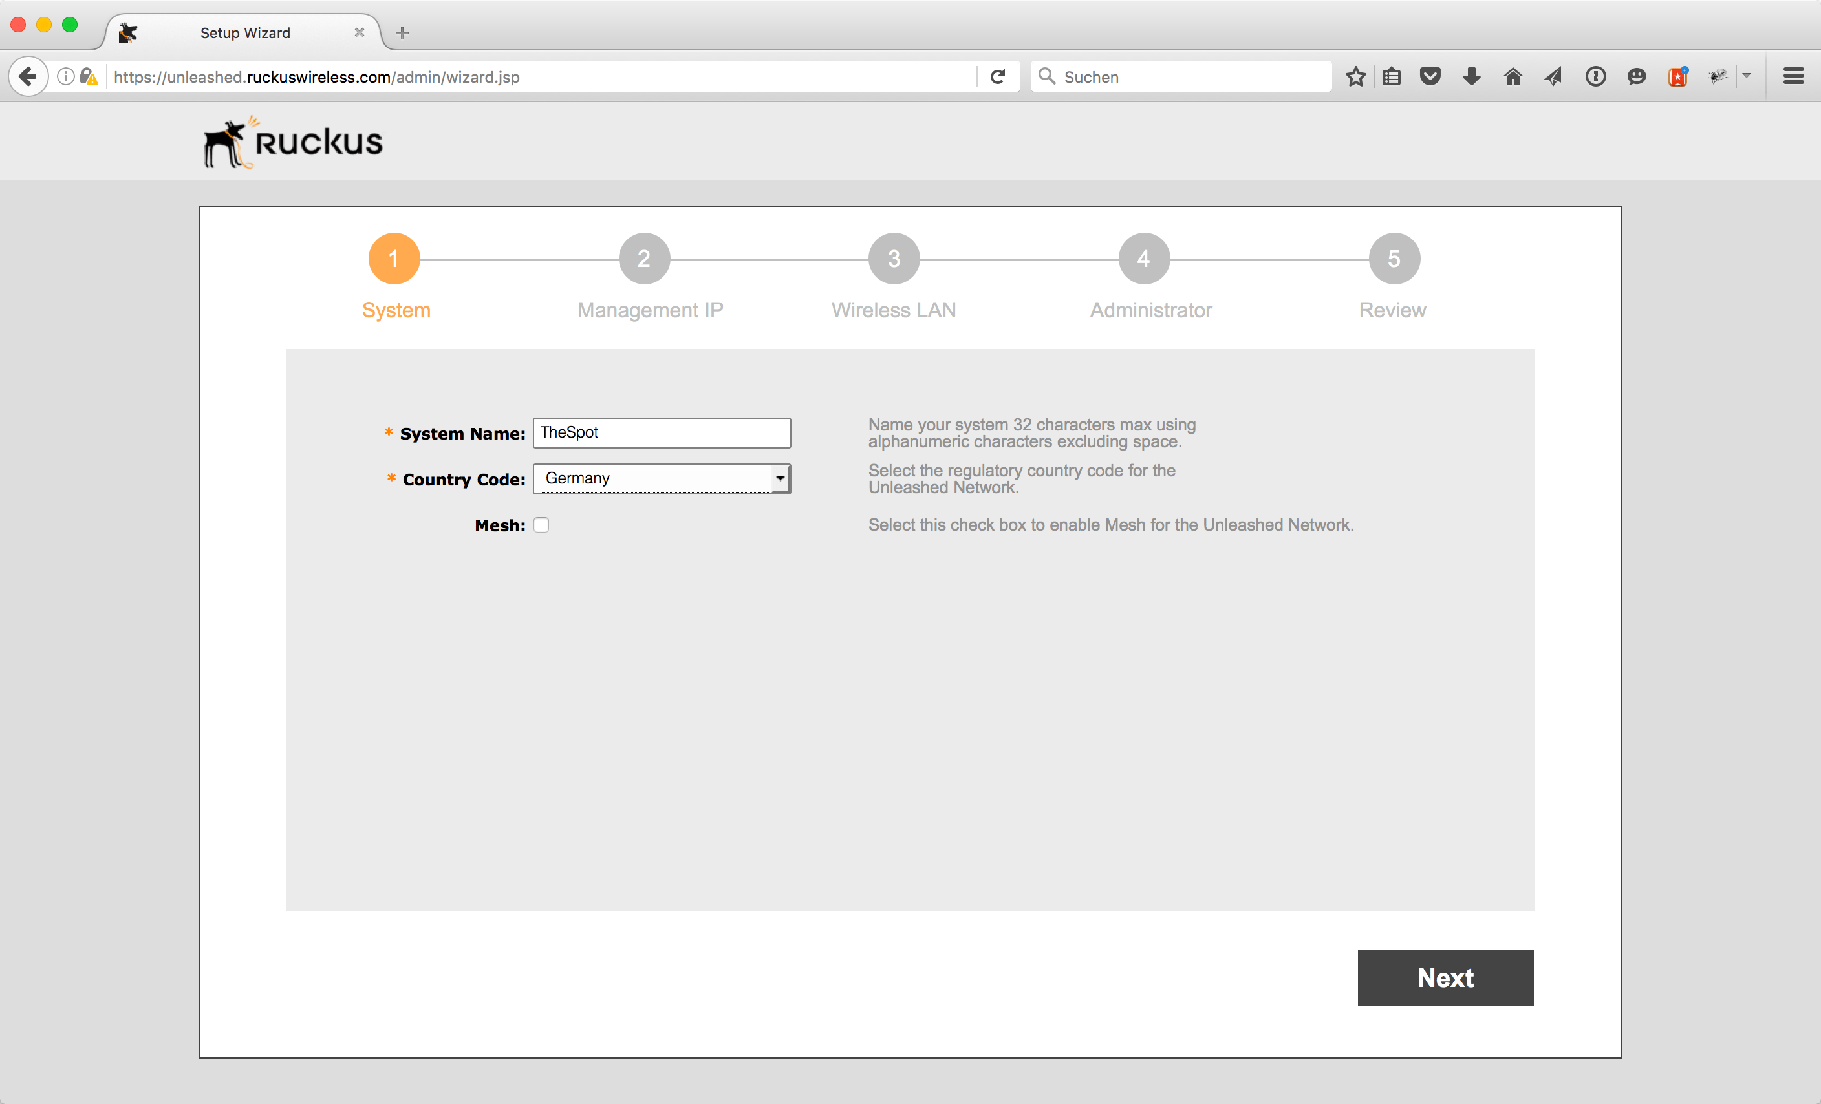Screen dimensions: 1821x1104
Task: Open the bookmarks list icon
Action: click(x=1391, y=76)
